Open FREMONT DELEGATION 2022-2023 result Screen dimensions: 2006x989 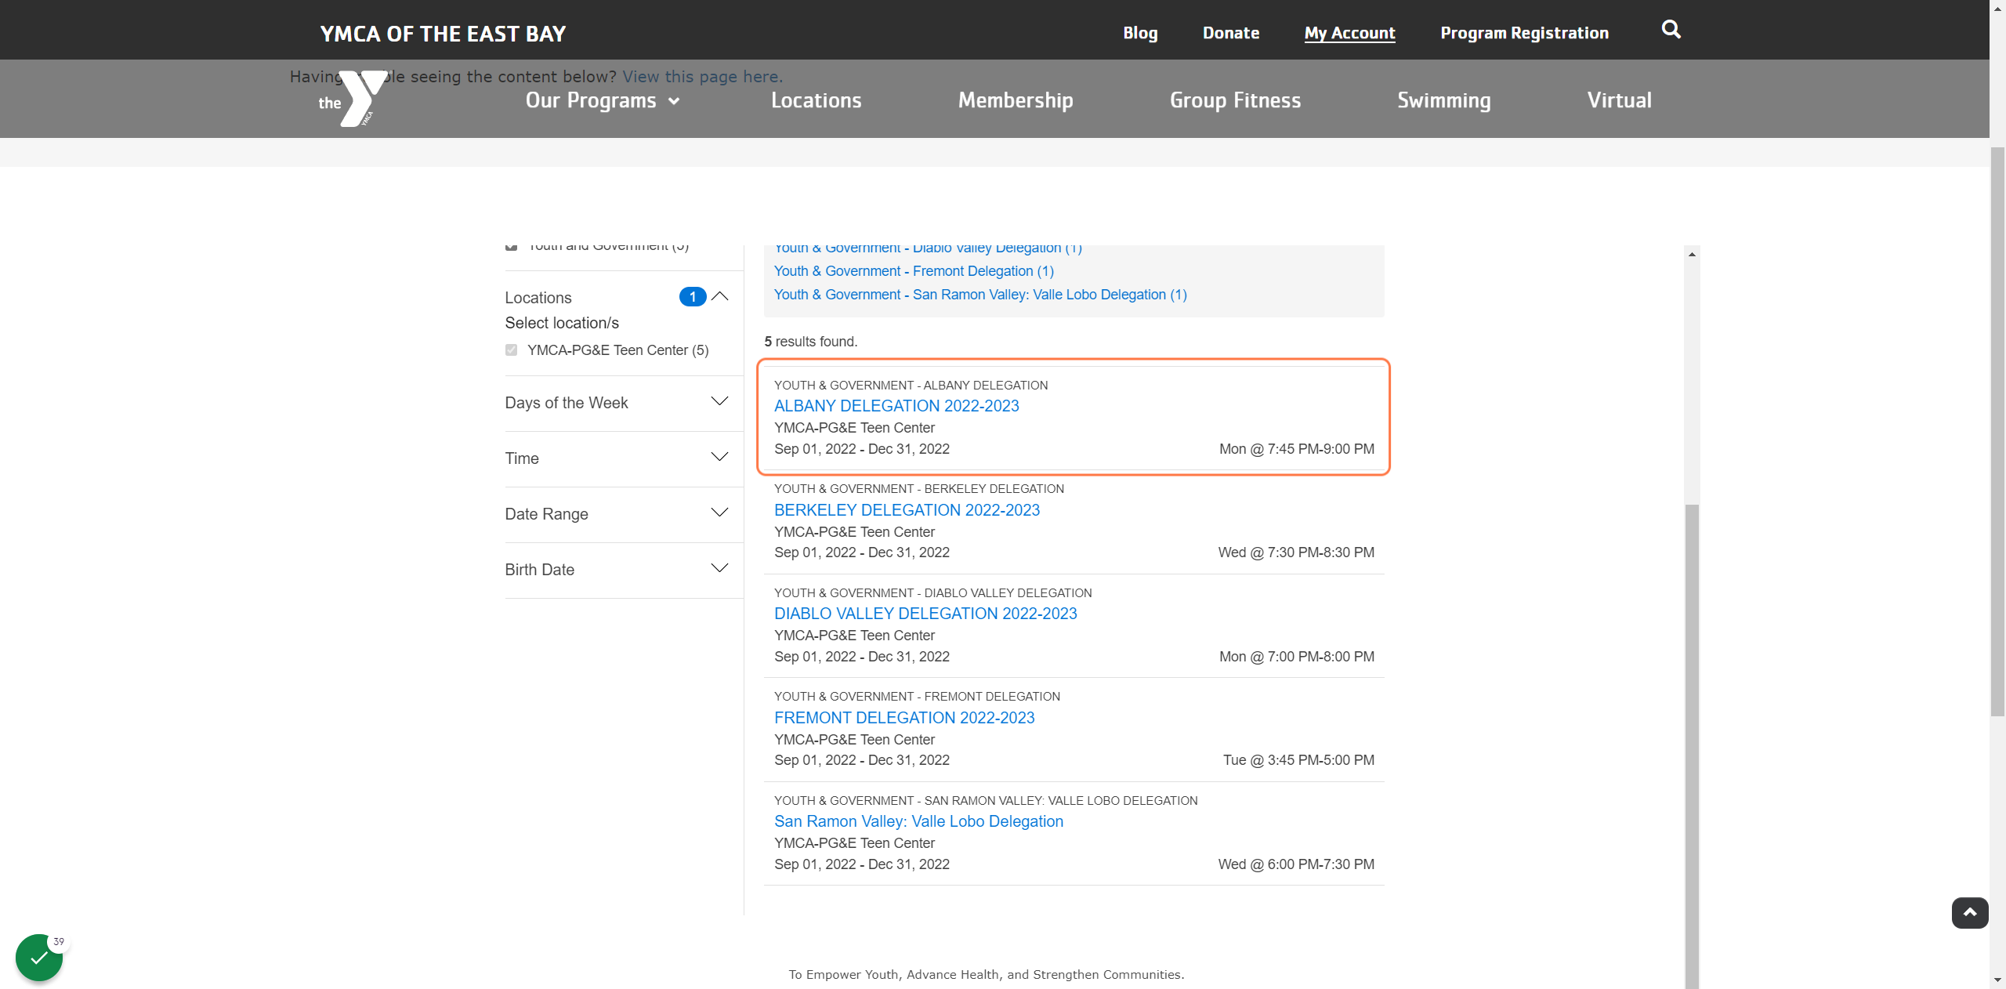(904, 718)
